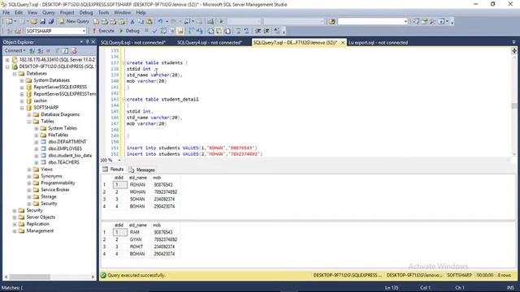Click the toolbar search combo box
Viewport: 520px width, 292px height.
pos(372,22)
